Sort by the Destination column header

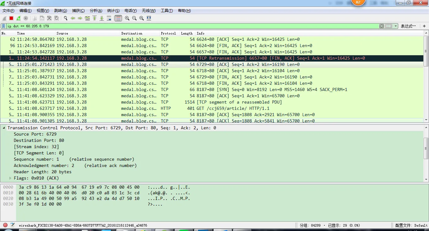(x=140, y=33)
